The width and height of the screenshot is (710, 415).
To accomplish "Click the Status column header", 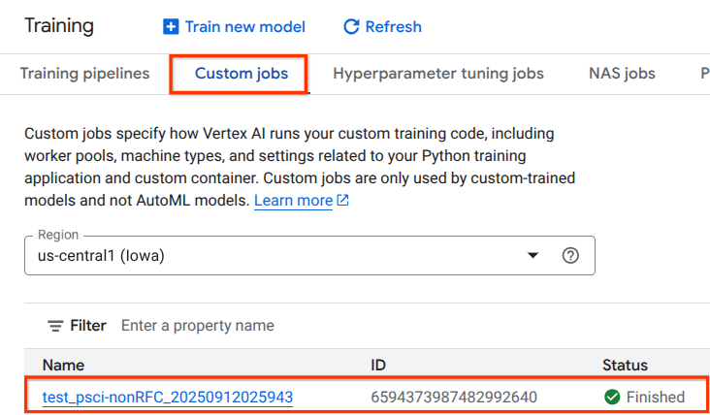I will [x=625, y=366].
